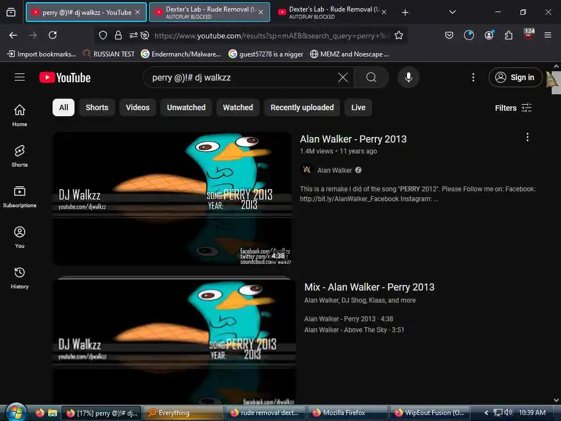The height and width of the screenshot is (421, 561).
Task: Show hidden system tray icons
Action: coord(486,413)
